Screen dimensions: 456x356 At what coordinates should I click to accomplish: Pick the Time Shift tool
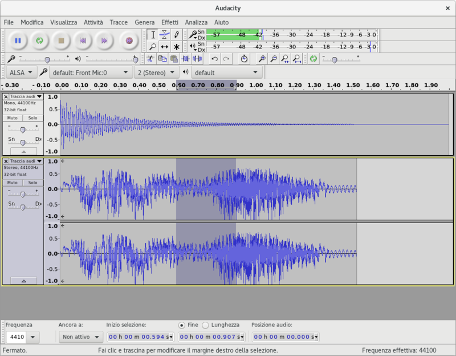[164, 47]
